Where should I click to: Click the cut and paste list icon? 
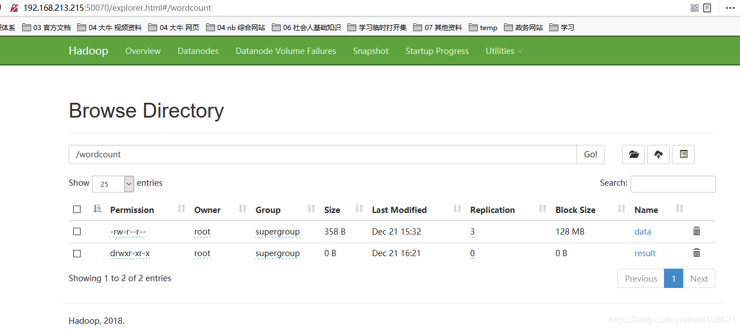[x=683, y=154]
